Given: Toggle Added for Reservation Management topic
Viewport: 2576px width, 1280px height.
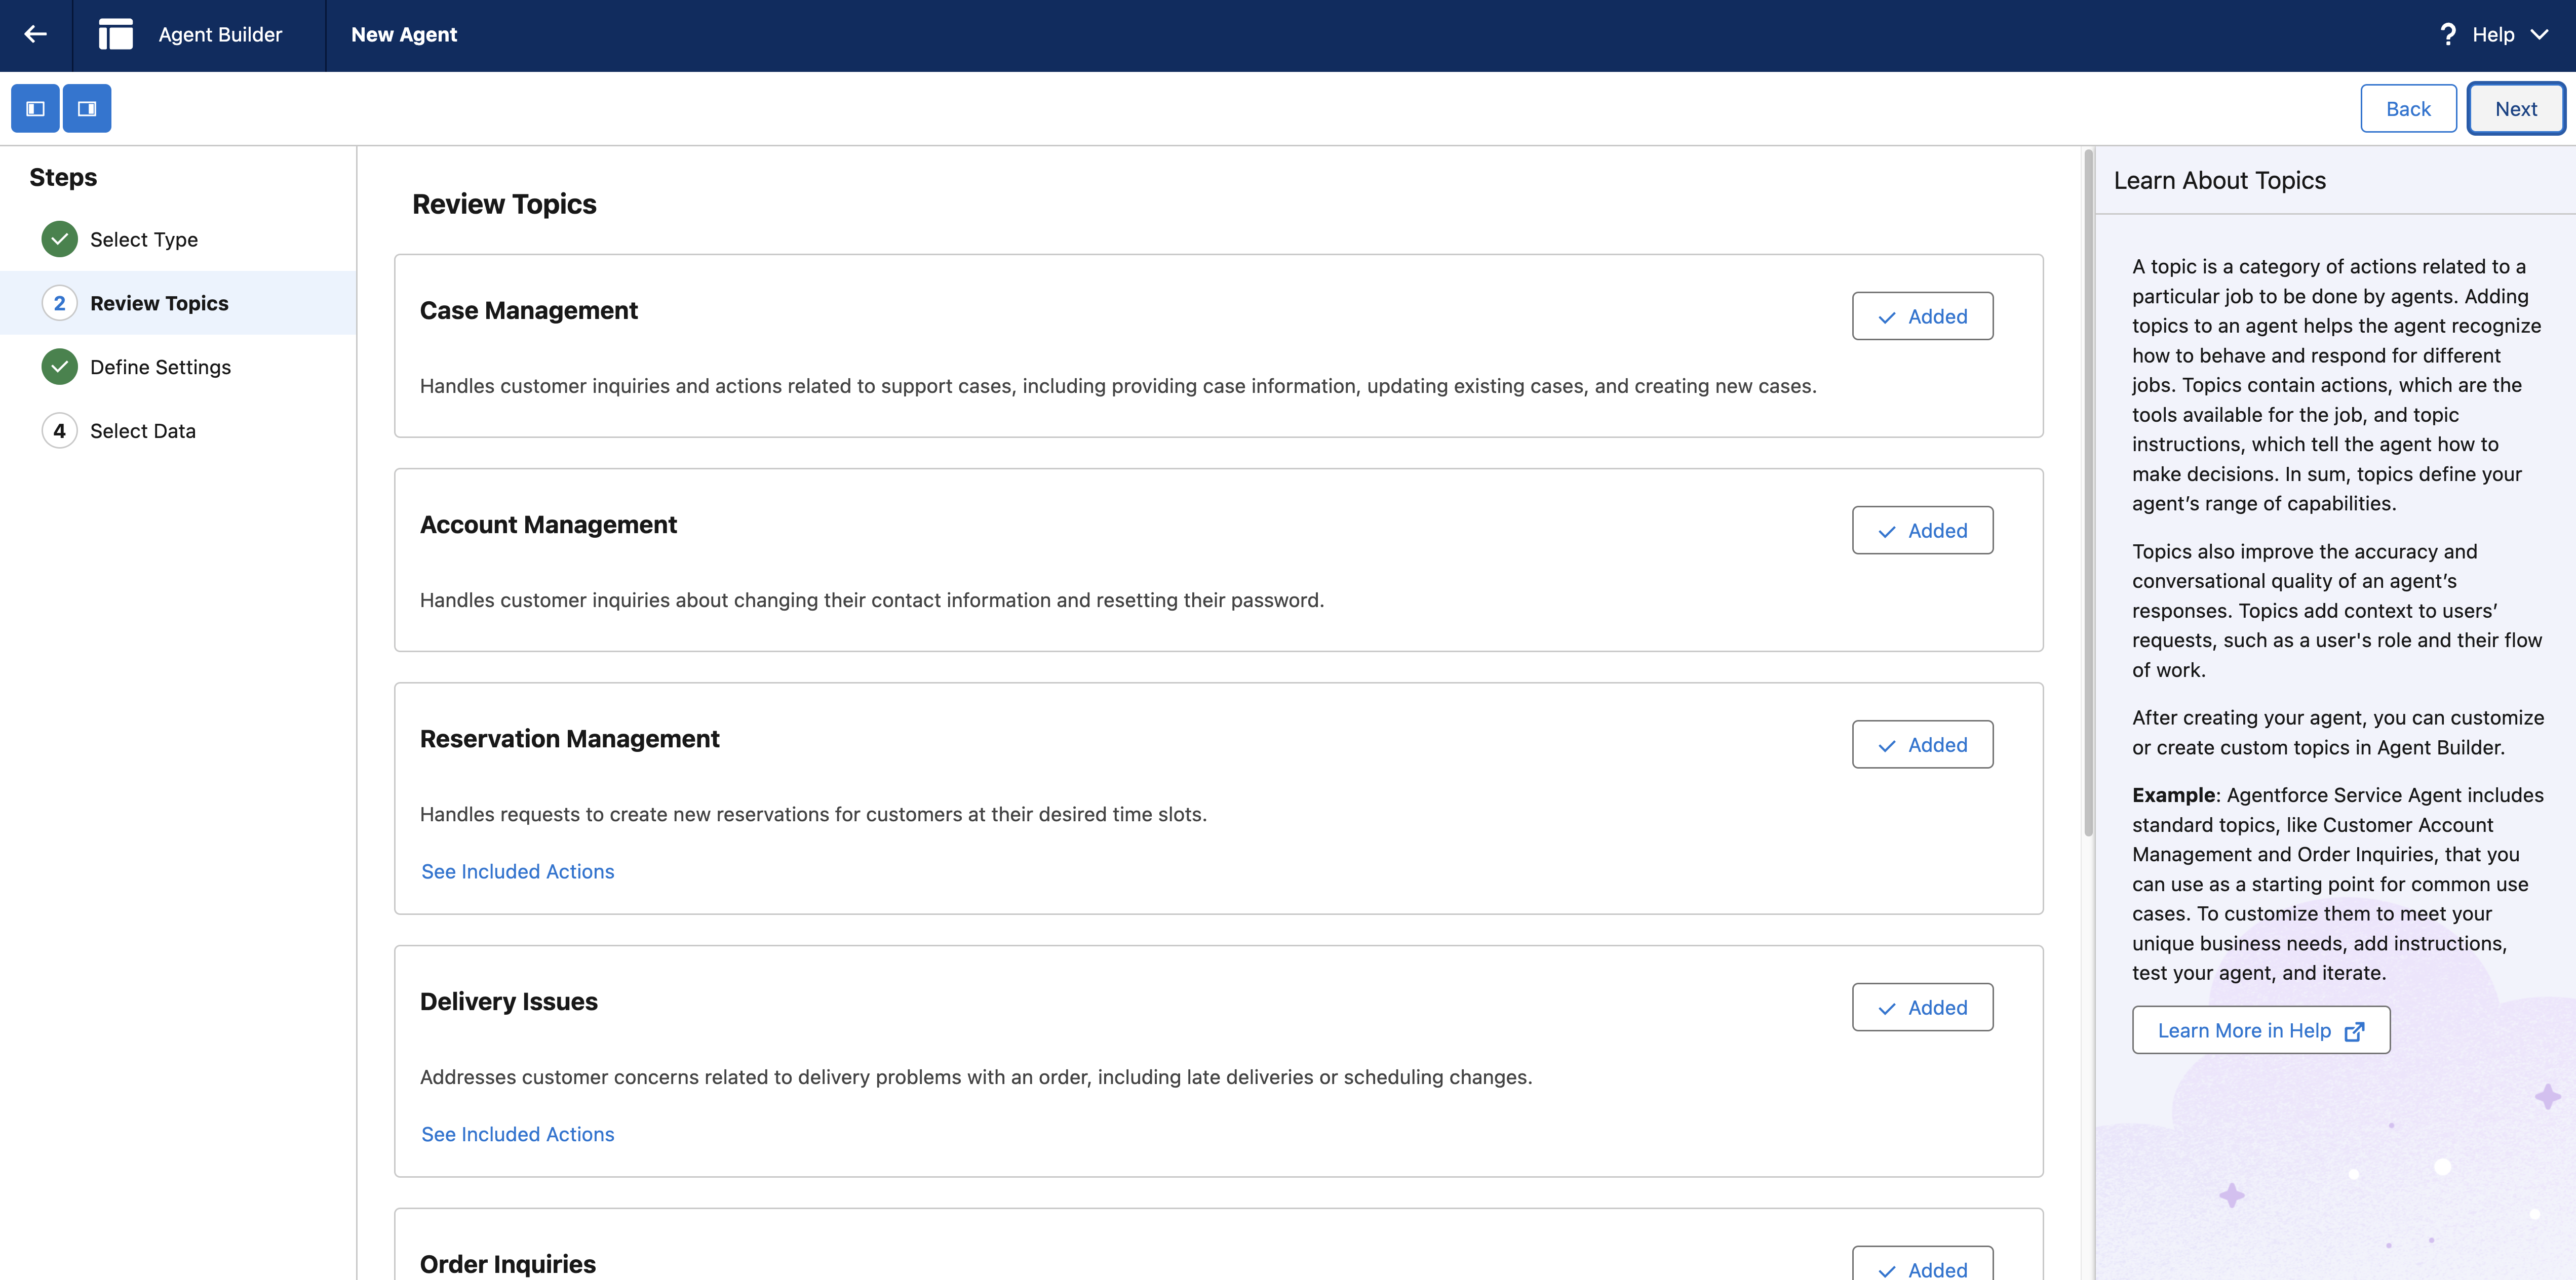Looking at the screenshot, I should click(1921, 744).
